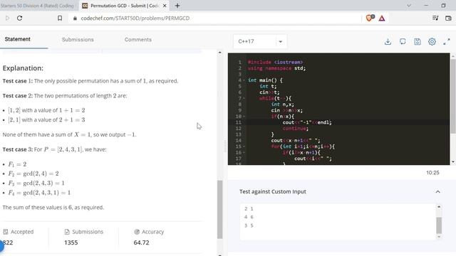Click the custom input line '3 5'
The width and height of the screenshot is (456, 256).
(249, 225)
